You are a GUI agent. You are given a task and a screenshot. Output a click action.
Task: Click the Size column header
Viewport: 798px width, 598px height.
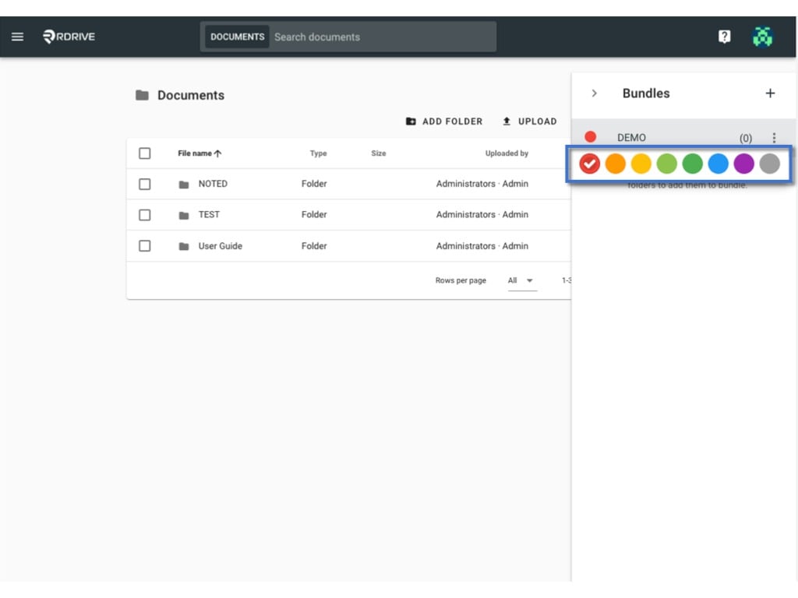pyautogui.click(x=379, y=153)
